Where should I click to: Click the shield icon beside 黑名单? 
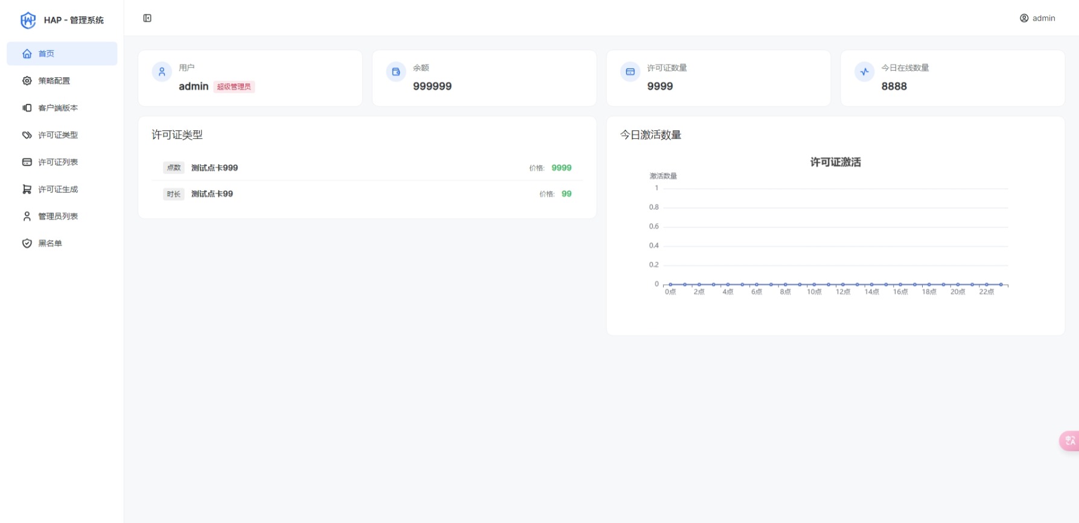(27, 244)
